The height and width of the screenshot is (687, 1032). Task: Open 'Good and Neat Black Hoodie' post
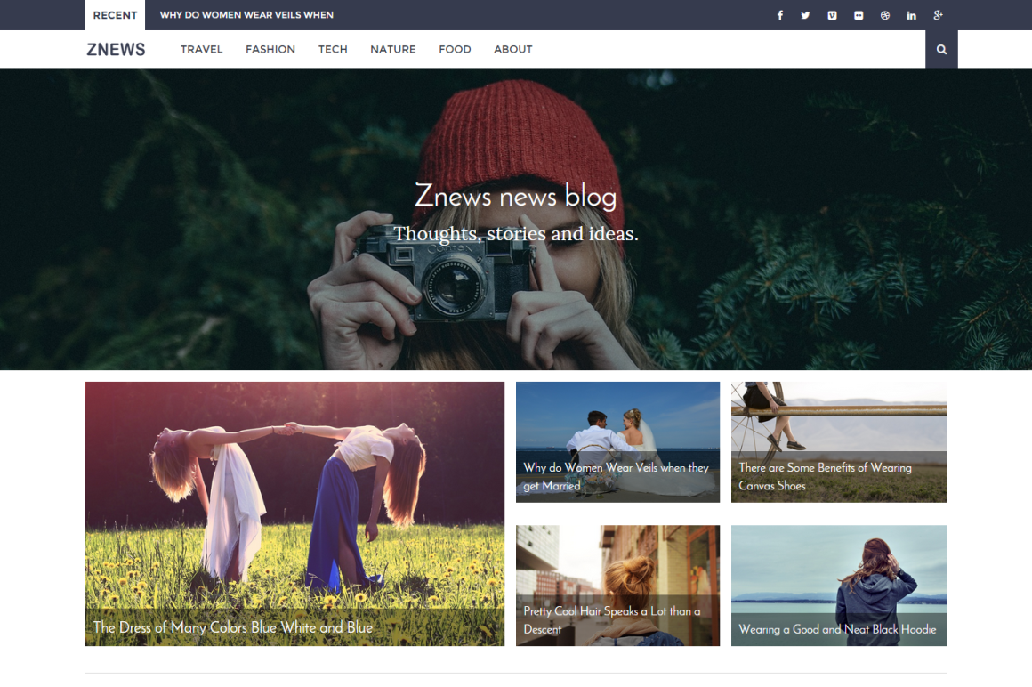tap(837, 629)
